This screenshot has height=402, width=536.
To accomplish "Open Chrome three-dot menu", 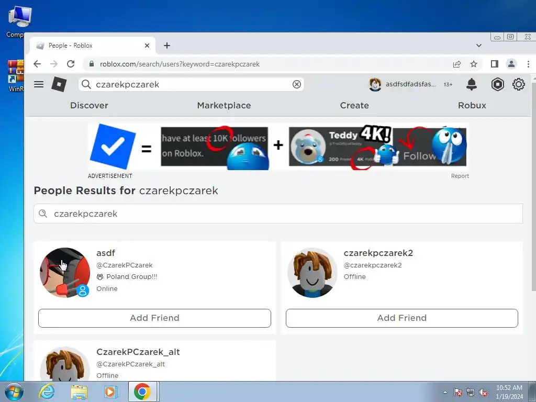I will [x=528, y=64].
